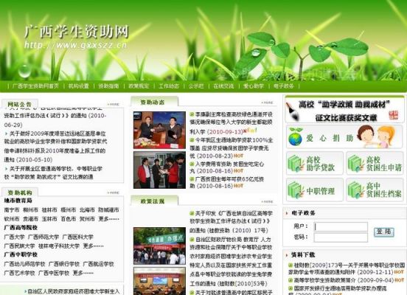
Task: Open the news thumbnail of officials shaking hands
Action: (x=159, y=130)
